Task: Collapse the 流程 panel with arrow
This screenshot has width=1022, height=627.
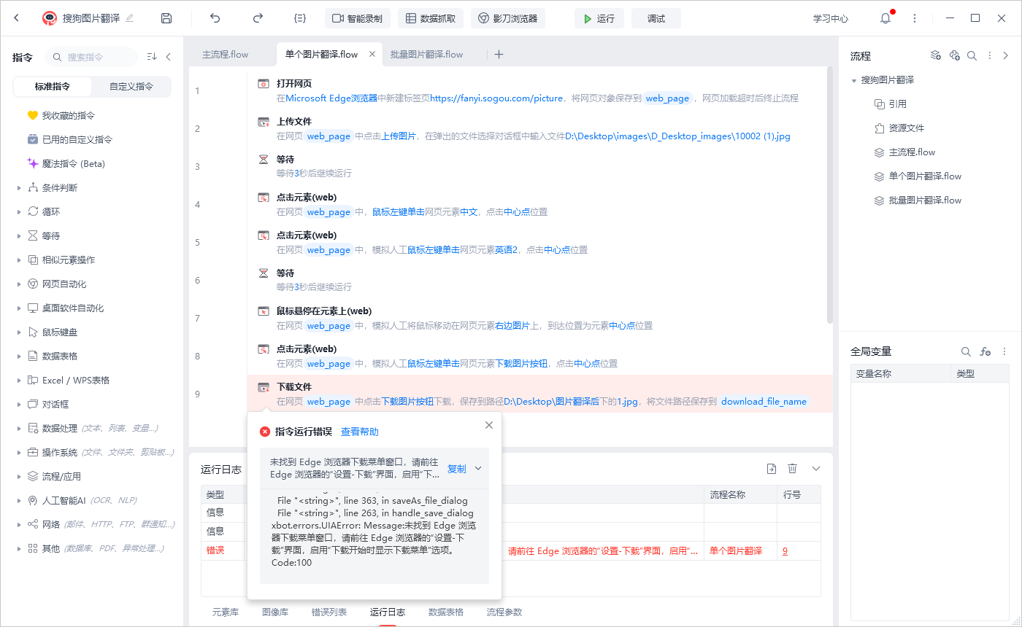Action: point(1006,55)
